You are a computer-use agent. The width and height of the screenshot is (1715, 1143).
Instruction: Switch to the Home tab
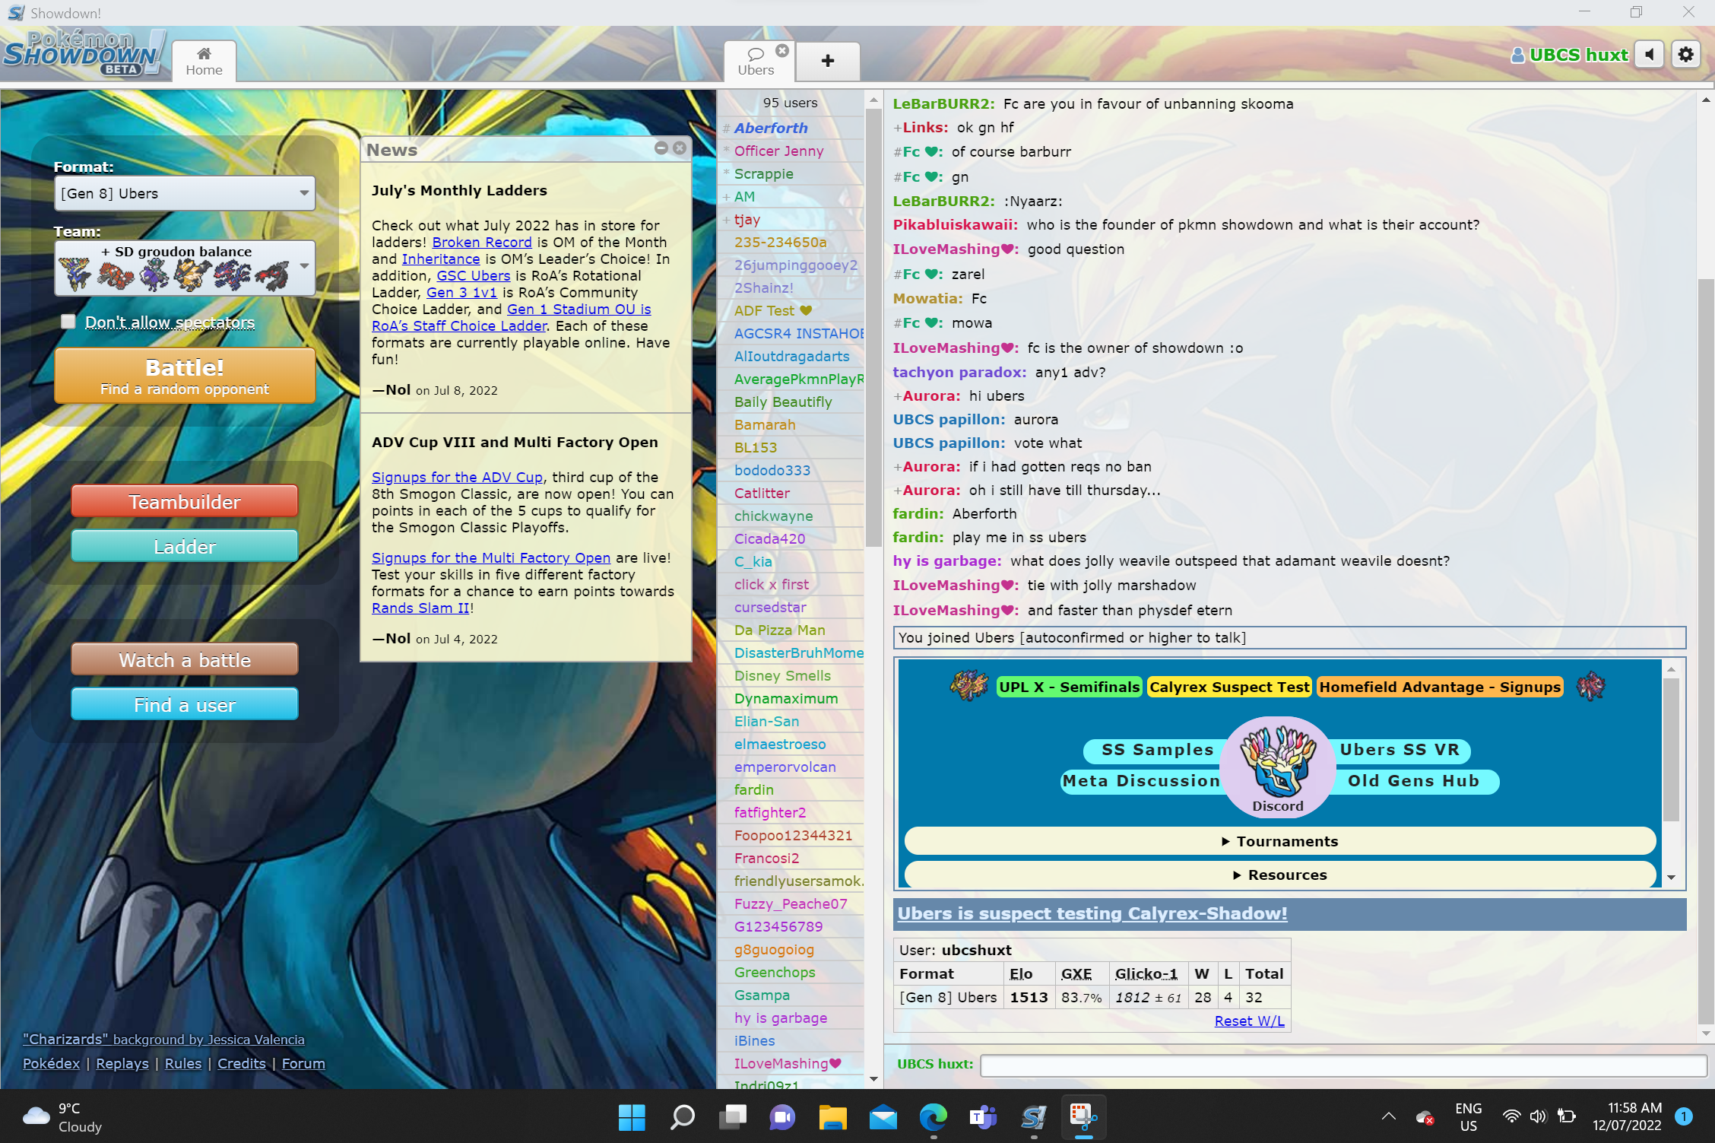(204, 61)
